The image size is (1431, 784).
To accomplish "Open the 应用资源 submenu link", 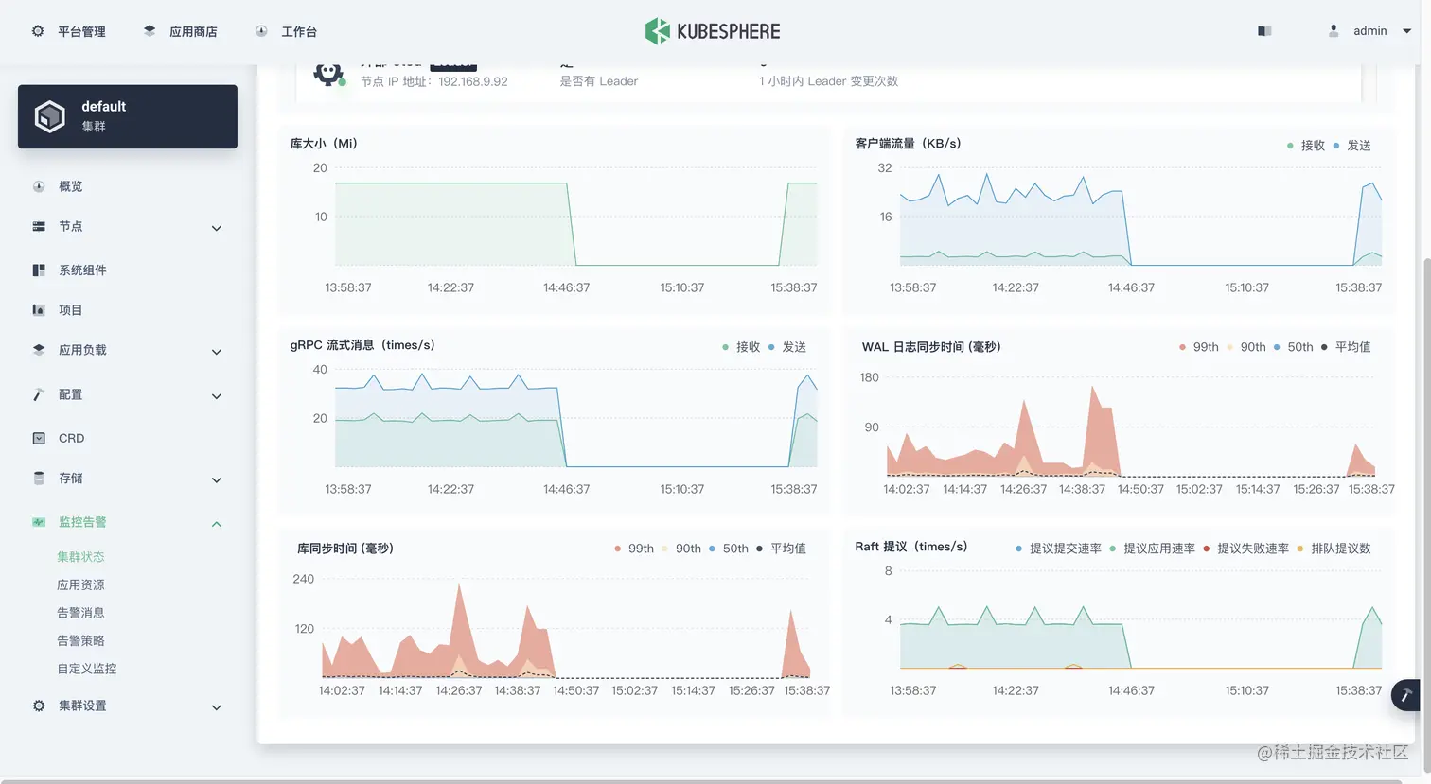I will pos(80,584).
